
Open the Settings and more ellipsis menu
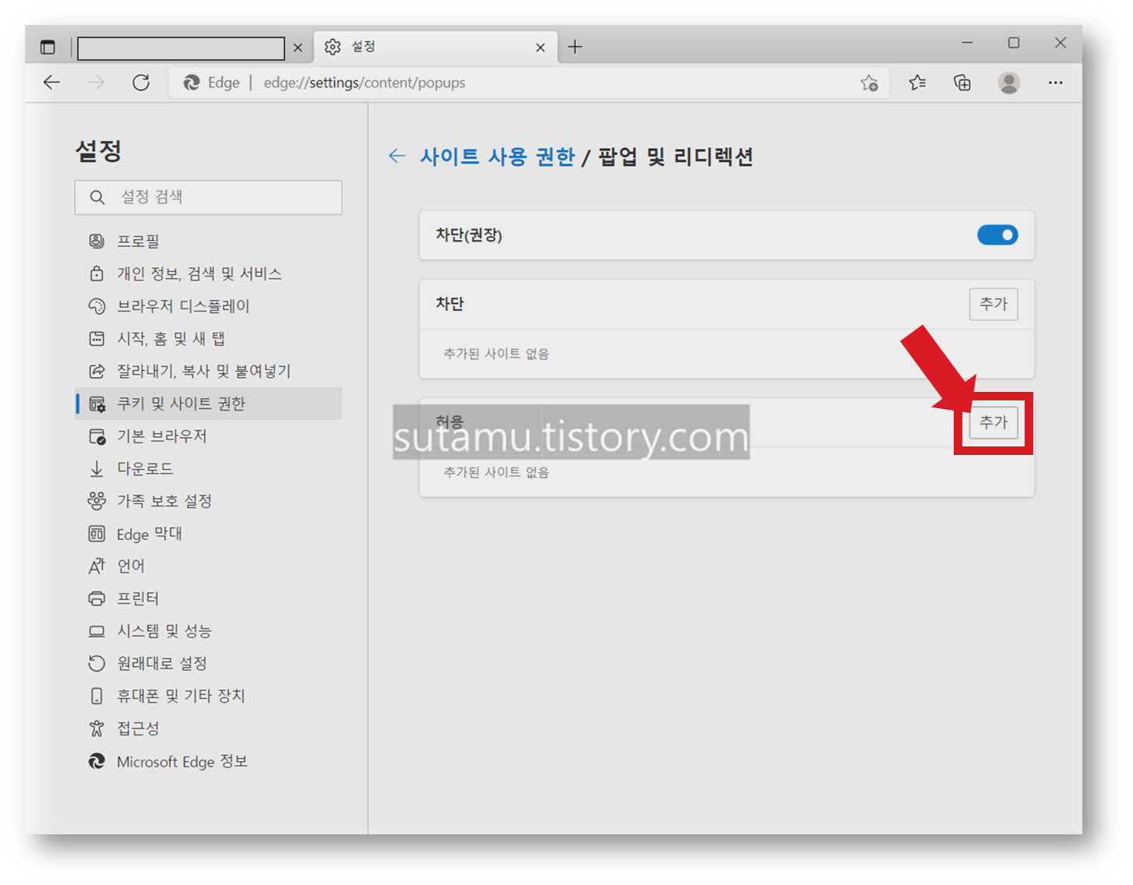pyautogui.click(x=1055, y=83)
